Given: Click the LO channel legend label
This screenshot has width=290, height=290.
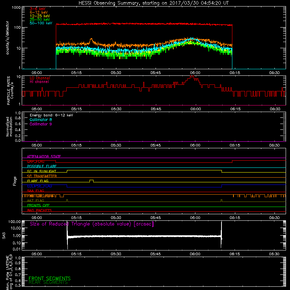Looking at the screenshot, I should coord(40,78).
